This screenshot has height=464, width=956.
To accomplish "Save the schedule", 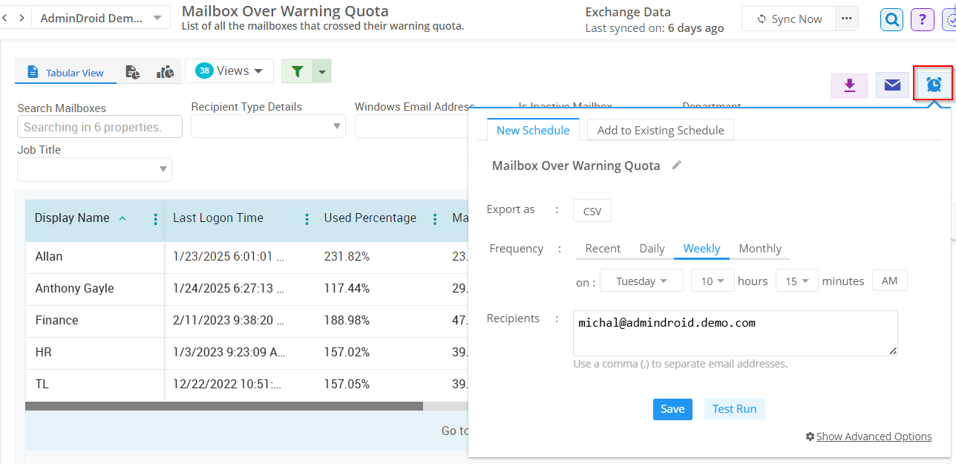I will coord(672,408).
